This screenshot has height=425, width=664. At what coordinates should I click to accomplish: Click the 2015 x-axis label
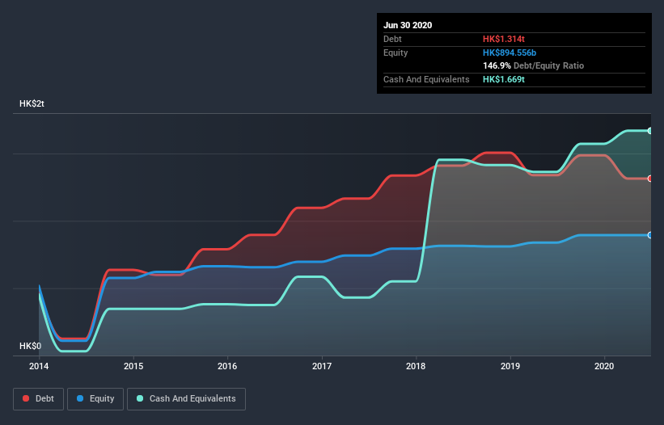click(x=133, y=366)
